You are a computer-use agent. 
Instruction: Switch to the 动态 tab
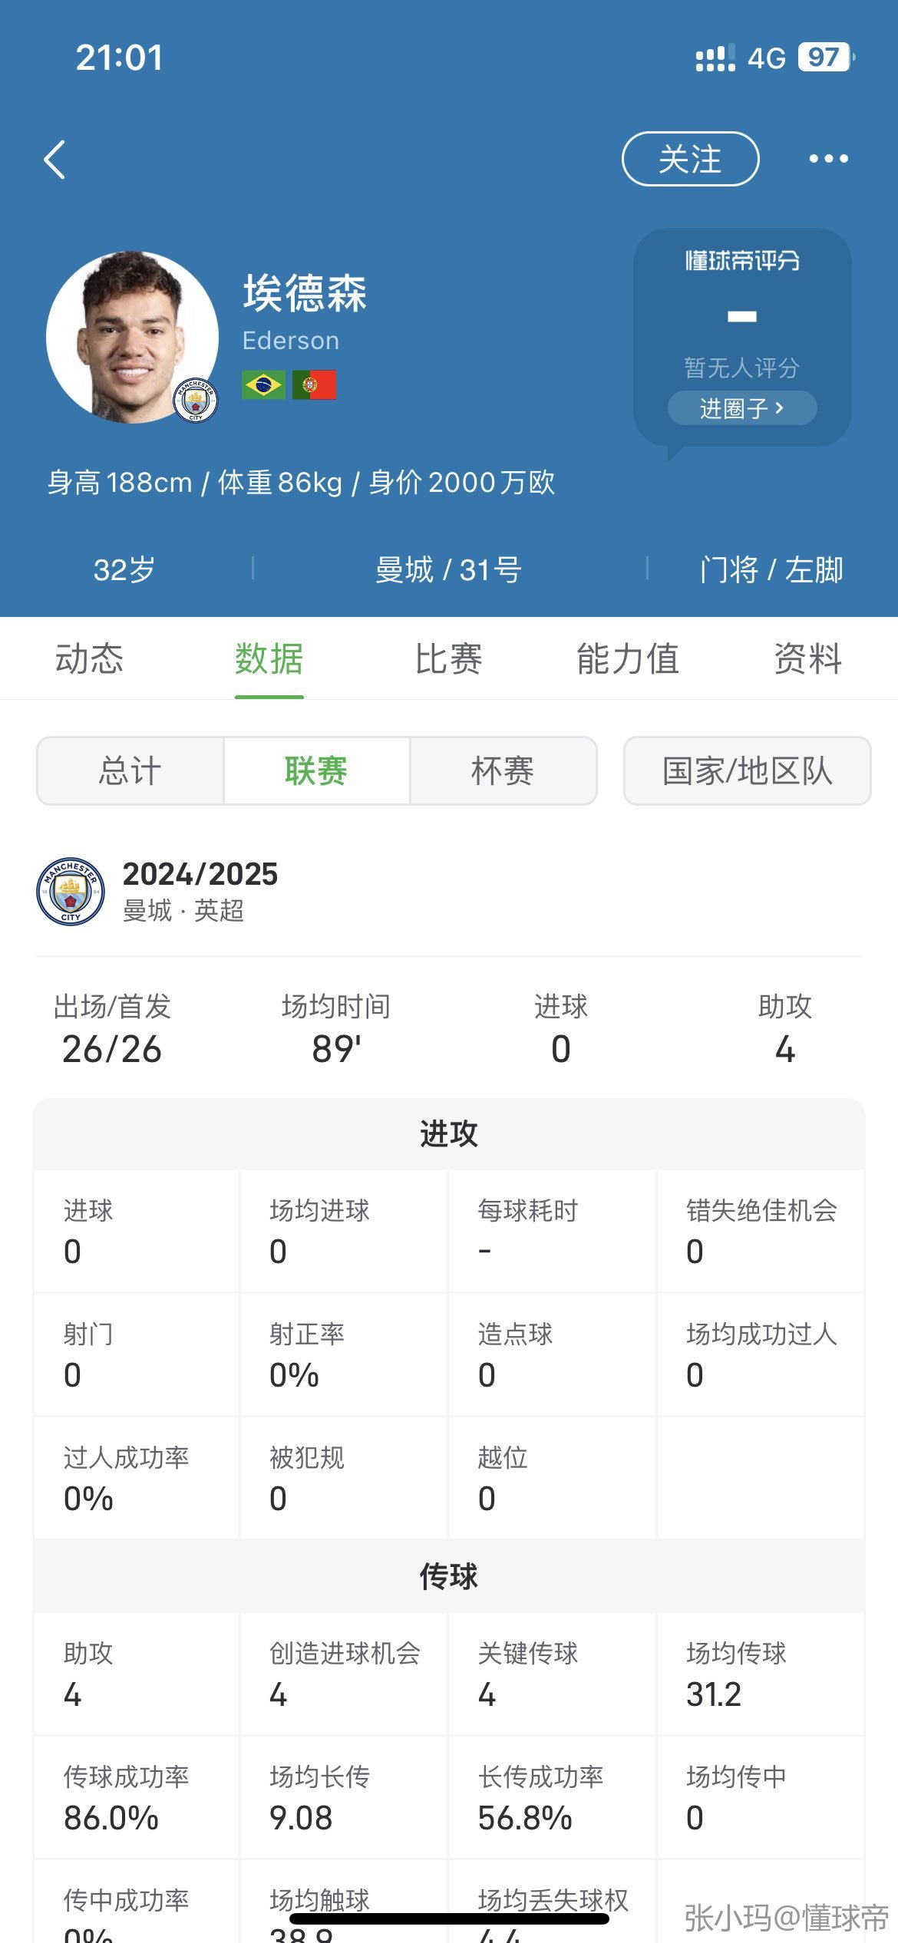coord(89,659)
